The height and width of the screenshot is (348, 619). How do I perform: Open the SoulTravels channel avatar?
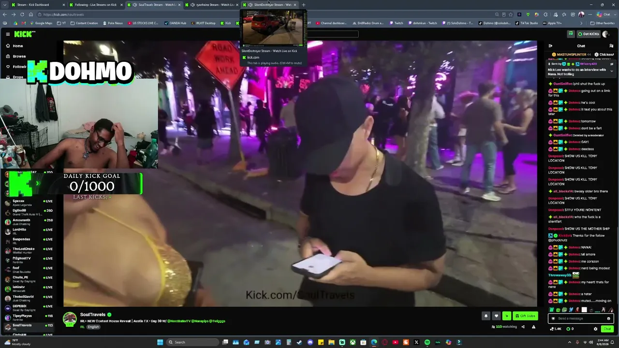70,319
